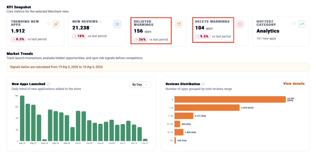The width and height of the screenshot is (316, 156).
Task: Click the Analytics hottest category value
Action: [x=268, y=31]
